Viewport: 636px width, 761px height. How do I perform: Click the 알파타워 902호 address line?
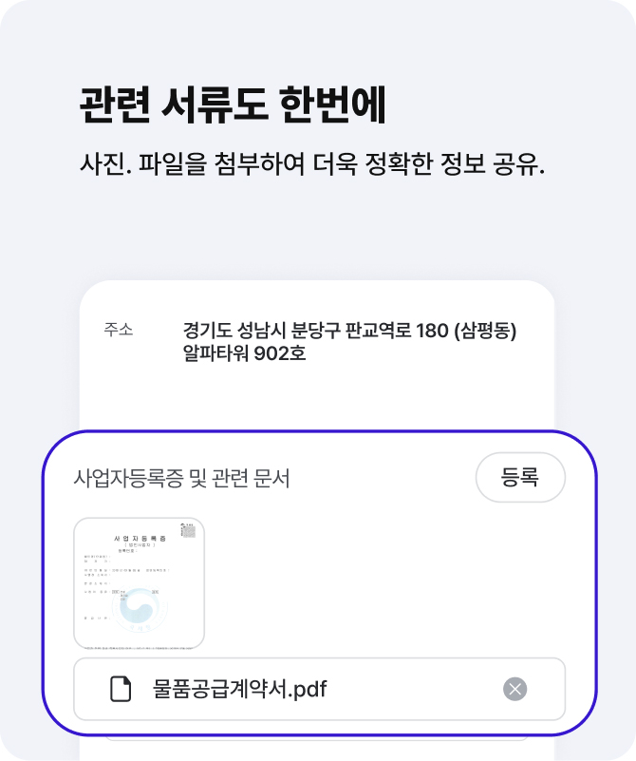tap(244, 352)
